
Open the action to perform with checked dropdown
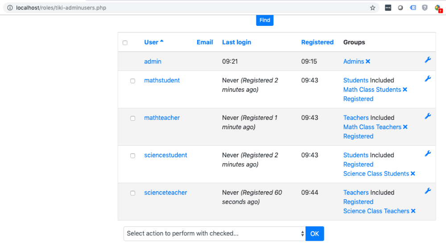click(215, 234)
